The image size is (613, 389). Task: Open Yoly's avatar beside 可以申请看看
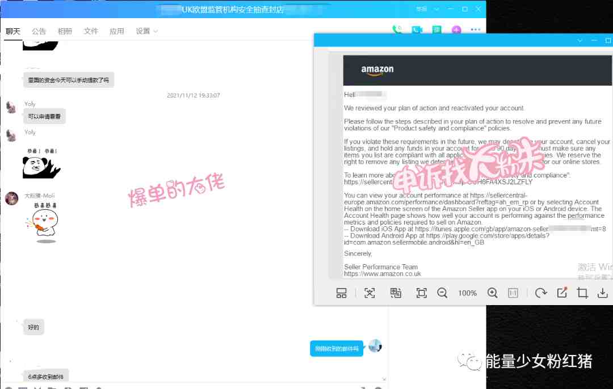[x=11, y=107]
